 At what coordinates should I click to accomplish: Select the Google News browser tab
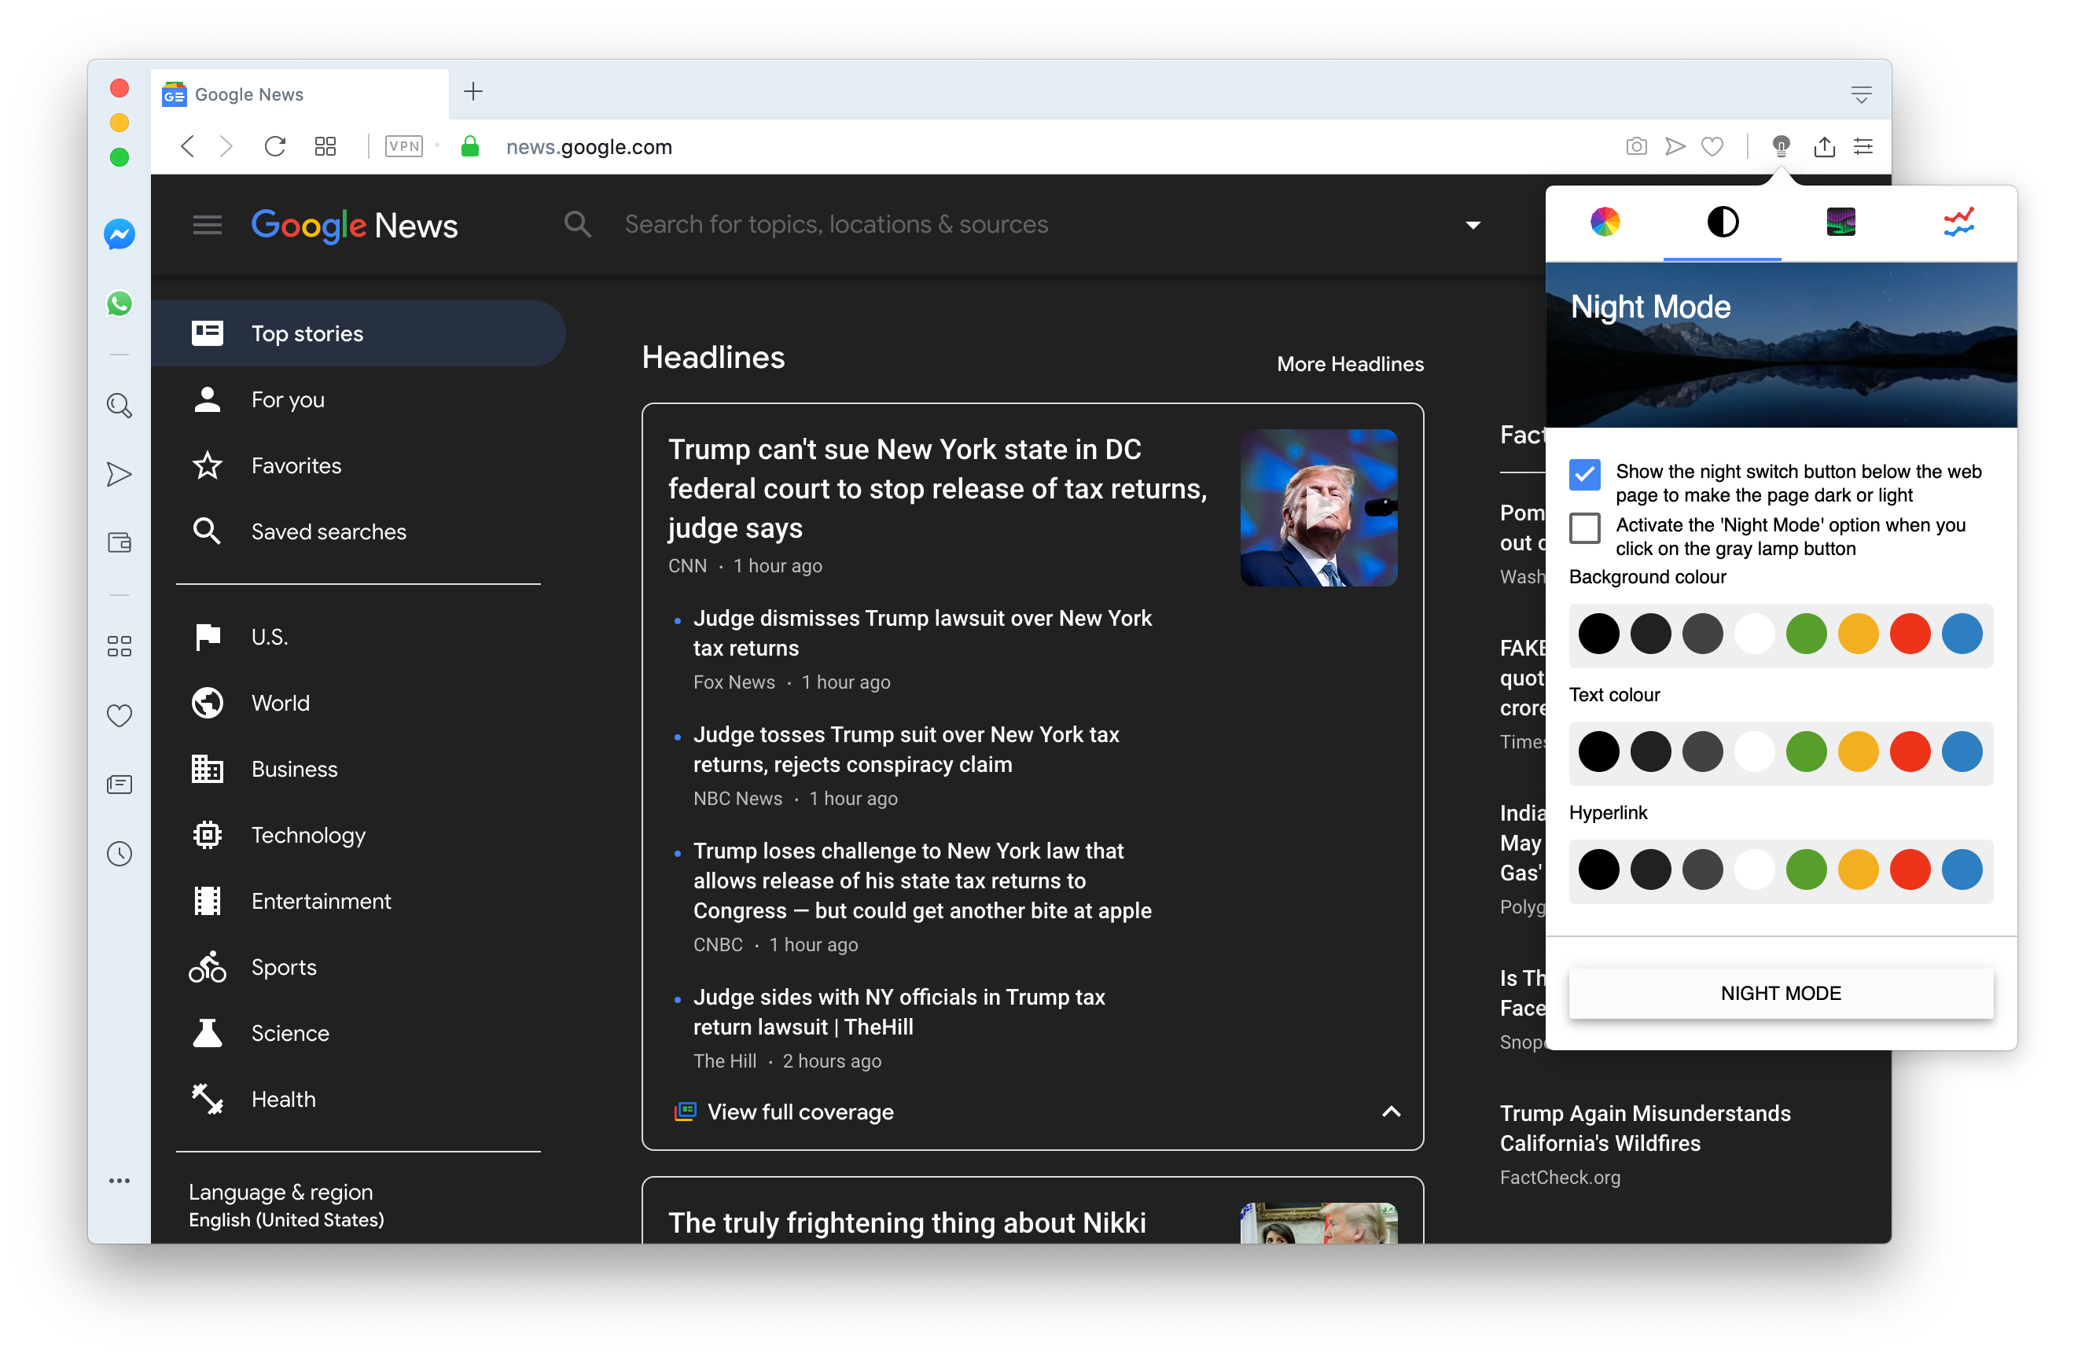(300, 94)
